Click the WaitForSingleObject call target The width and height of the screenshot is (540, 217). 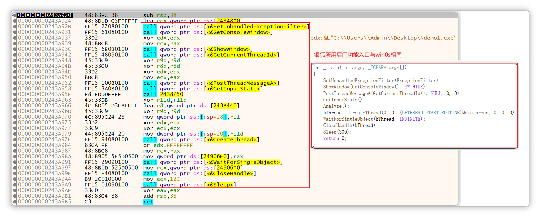pyautogui.click(x=243, y=162)
